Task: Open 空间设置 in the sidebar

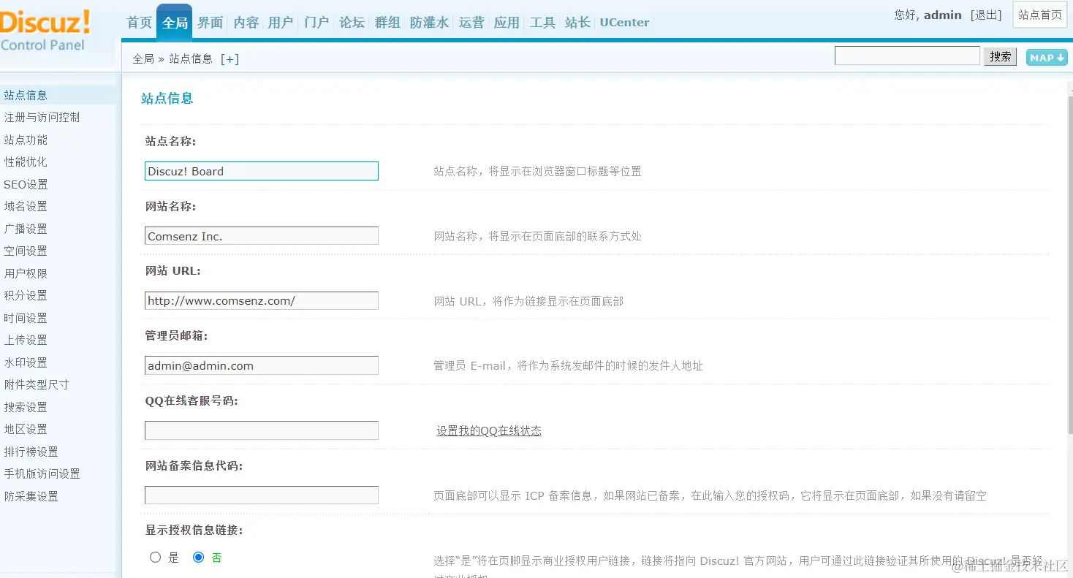Action: click(x=26, y=251)
